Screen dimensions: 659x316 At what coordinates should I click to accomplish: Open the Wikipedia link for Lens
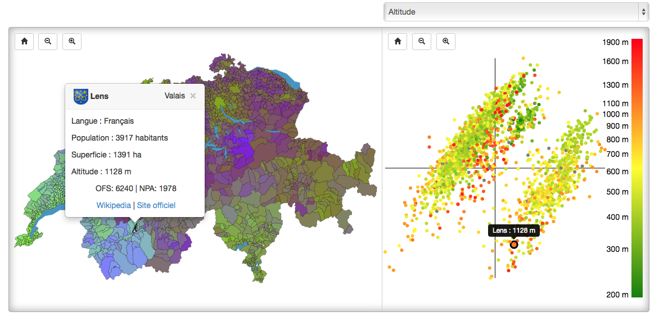[114, 205]
